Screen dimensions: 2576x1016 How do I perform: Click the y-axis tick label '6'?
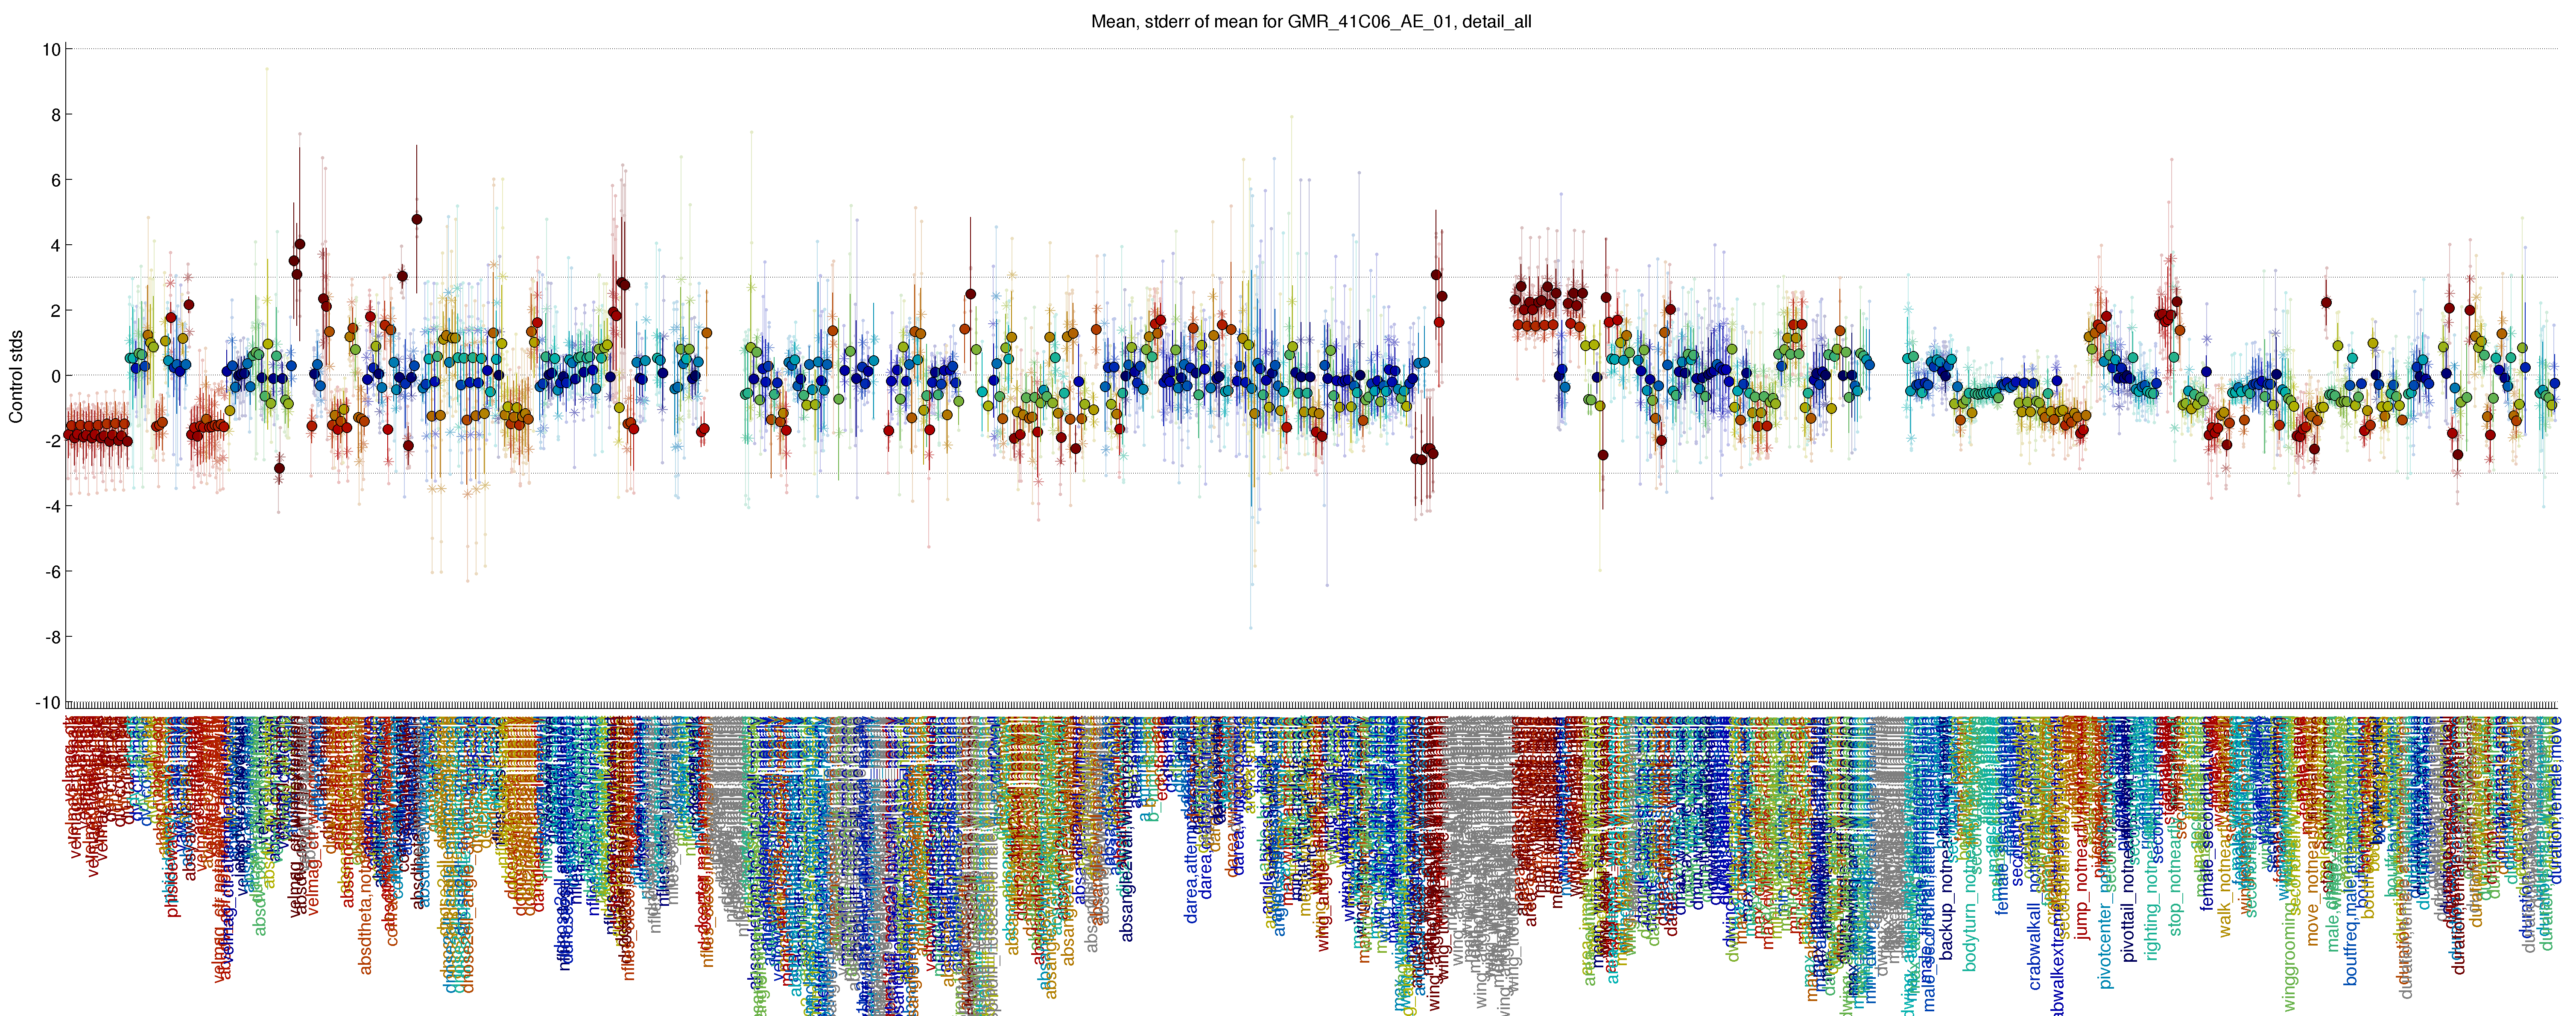56,180
